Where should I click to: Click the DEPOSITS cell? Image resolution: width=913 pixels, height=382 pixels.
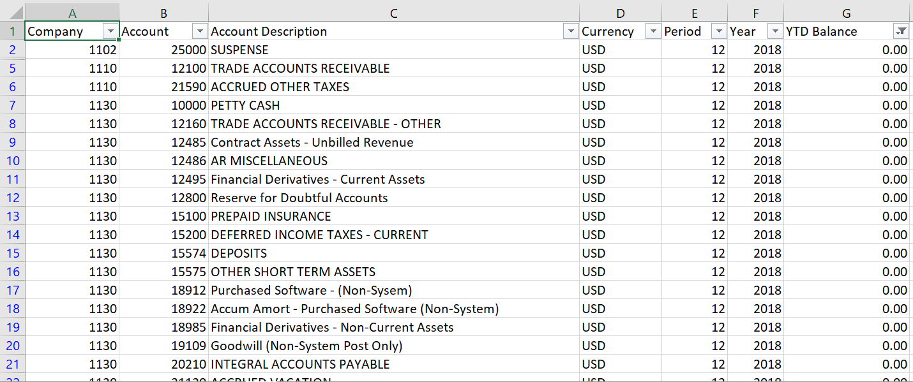pos(394,253)
